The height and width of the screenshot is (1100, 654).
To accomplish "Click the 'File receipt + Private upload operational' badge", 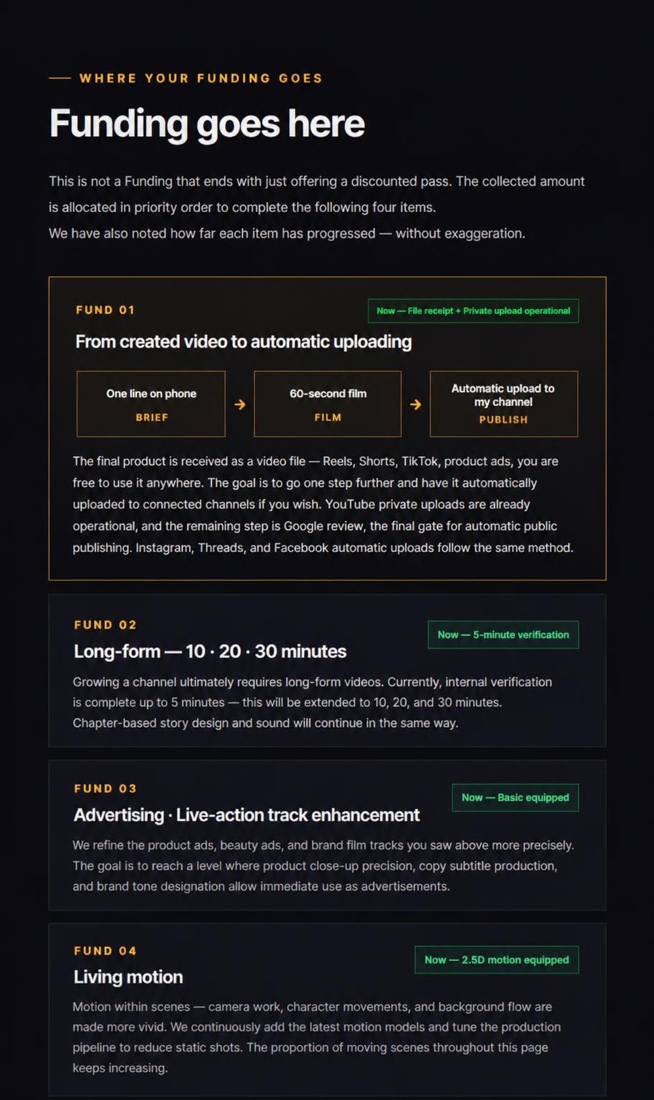I will [x=473, y=311].
